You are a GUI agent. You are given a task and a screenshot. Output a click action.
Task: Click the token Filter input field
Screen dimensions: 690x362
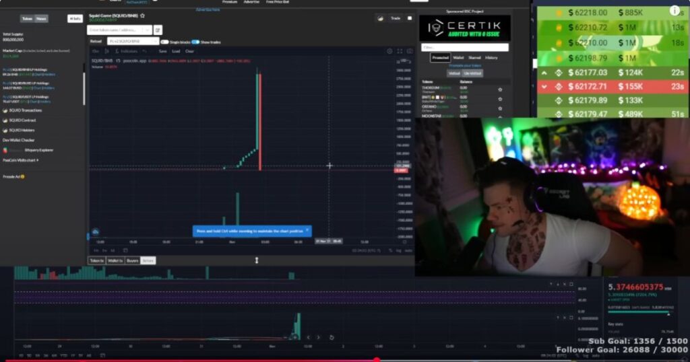(x=465, y=47)
